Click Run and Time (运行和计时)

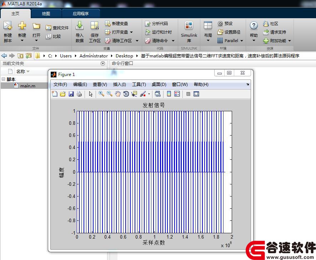pyautogui.click(x=159, y=32)
